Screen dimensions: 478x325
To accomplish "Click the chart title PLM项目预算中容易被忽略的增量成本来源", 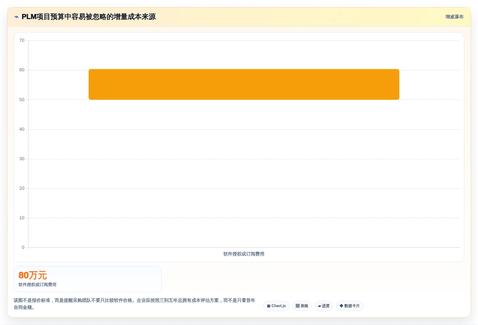I will [x=89, y=17].
